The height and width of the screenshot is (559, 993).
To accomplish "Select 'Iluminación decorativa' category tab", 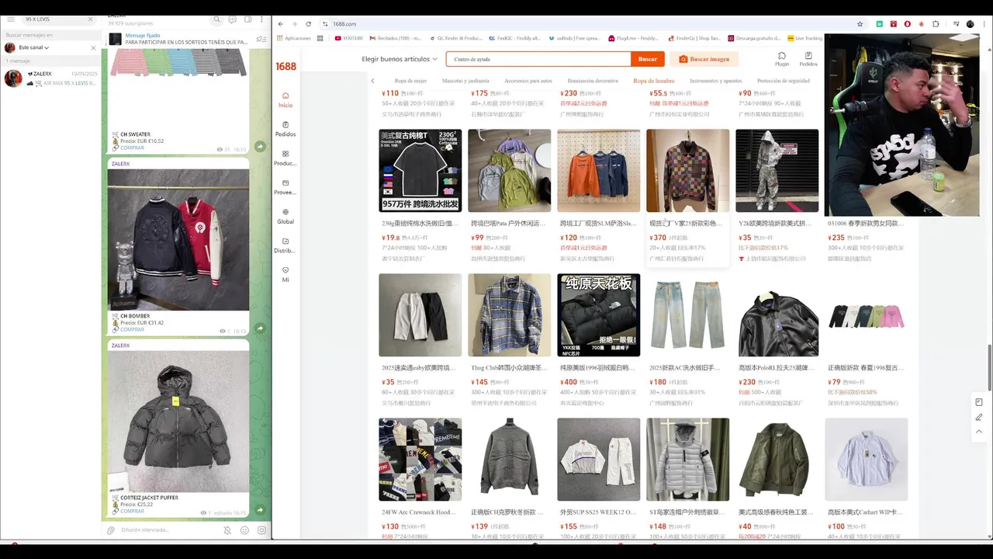I will click(593, 81).
